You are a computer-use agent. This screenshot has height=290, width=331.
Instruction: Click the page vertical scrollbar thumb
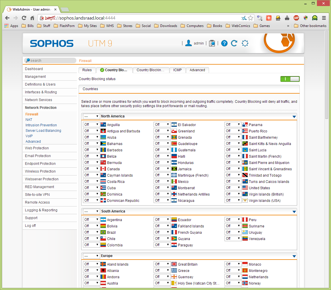327,75
